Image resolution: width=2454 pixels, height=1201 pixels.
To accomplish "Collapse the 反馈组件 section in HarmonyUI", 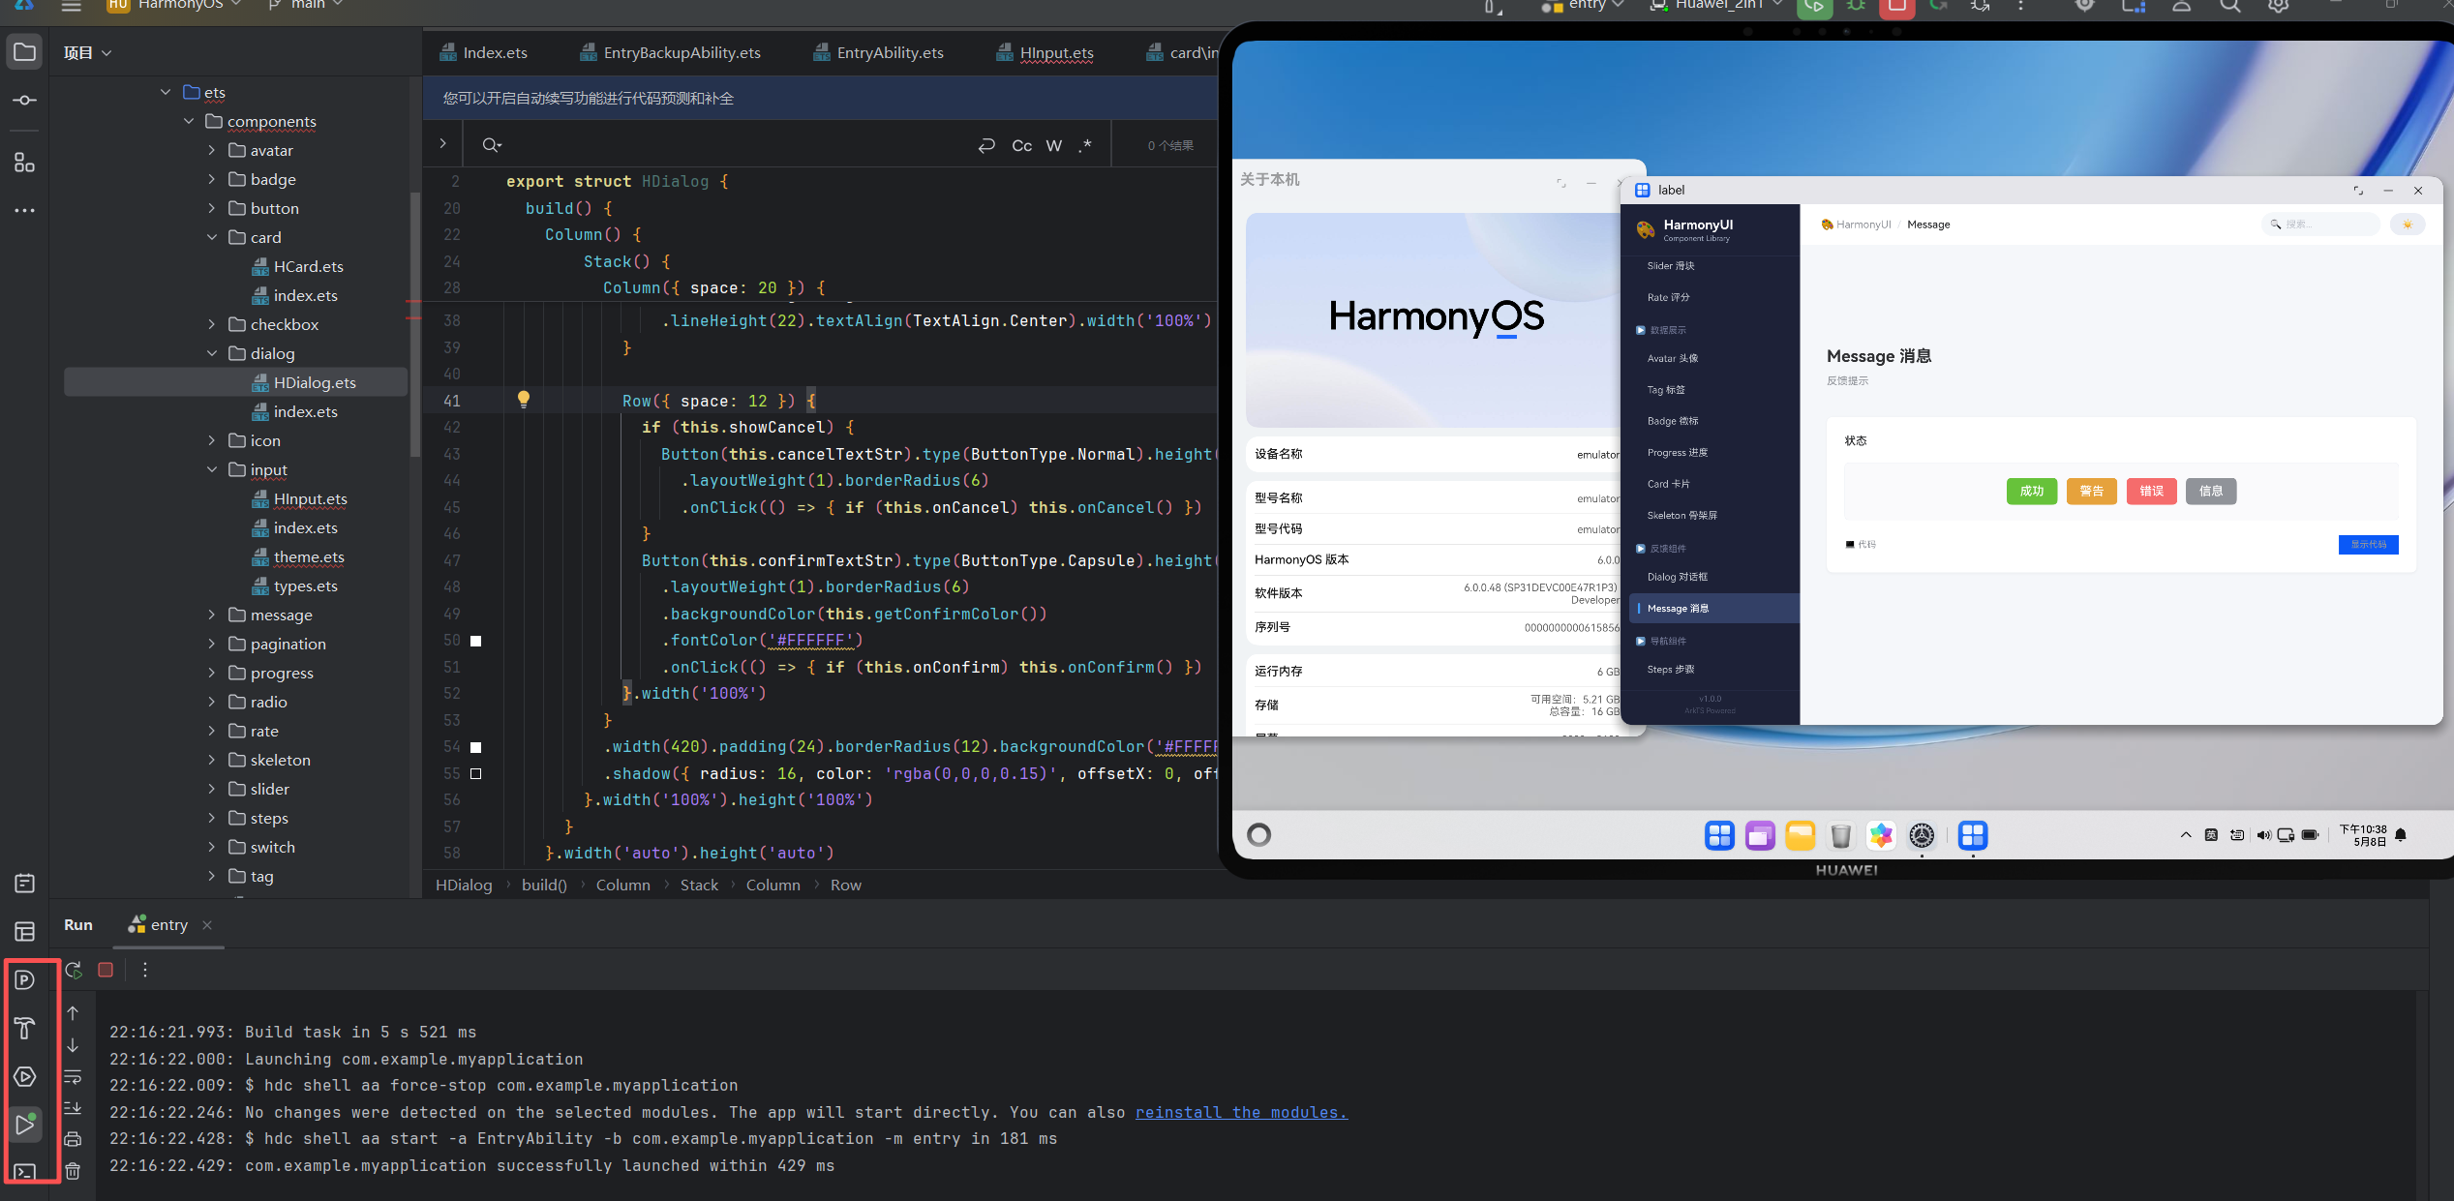I will [1641, 549].
